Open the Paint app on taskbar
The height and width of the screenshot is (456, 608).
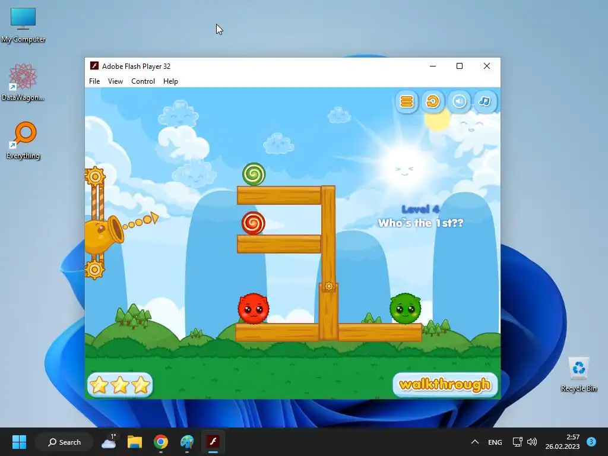click(x=187, y=442)
